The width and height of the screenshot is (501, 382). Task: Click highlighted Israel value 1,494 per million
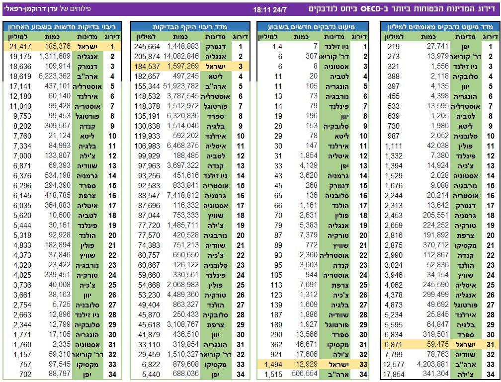(272, 365)
